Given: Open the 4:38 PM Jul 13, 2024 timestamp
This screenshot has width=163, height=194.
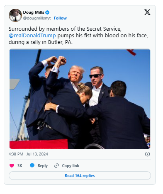Looking at the screenshot, I should coord(28,154).
